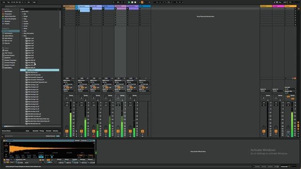Image resolution: width=301 pixels, height=169 pixels.
Task: Click the orange-lit button right of the Record button
Action: [x=142, y=2]
